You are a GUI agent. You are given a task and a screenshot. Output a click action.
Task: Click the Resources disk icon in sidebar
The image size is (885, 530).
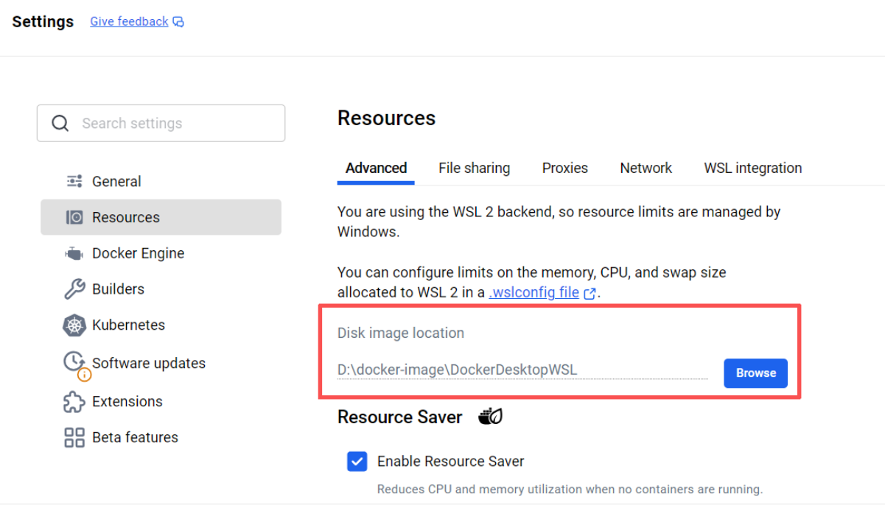point(74,217)
